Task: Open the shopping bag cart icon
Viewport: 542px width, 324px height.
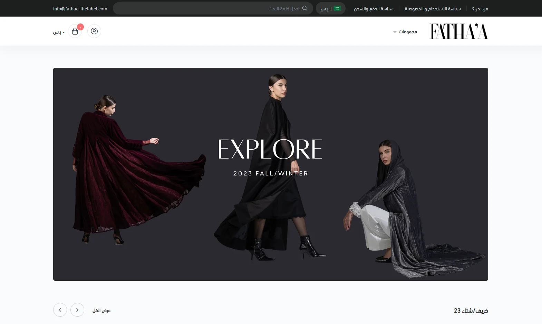Action: pyautogui.click(x=75, y=31)
